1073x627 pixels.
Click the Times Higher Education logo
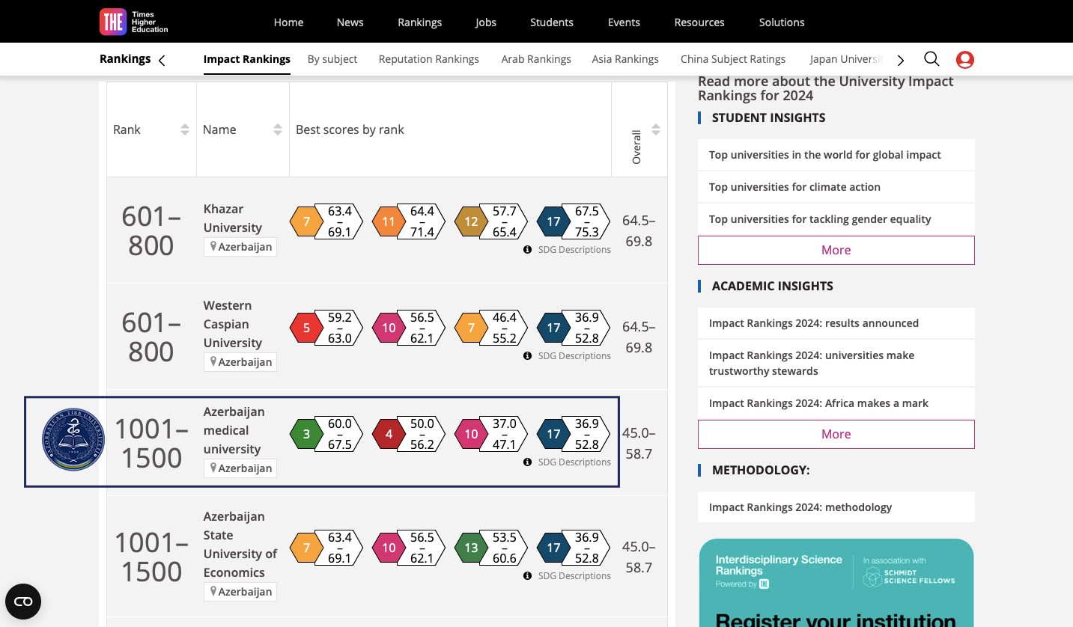134,22
